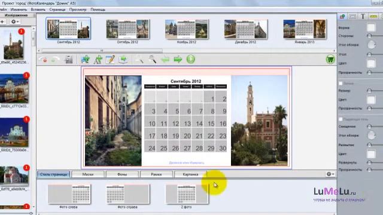The width and height of the screenshot is (383, 215).
Task: Switch to the Стиль страницы tab
Action: (54, 174)
